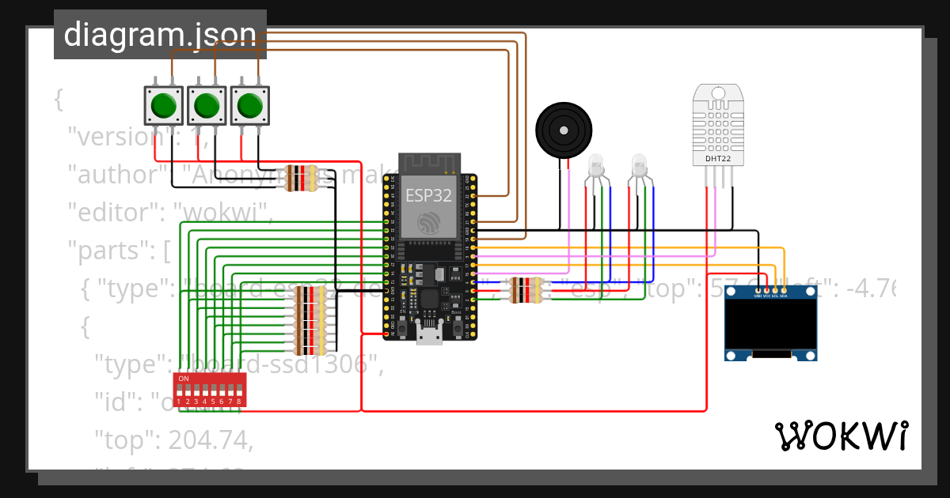Image resolution: width=950 pixels, height=498 pixels.
Task: Click the GND pin header on the OLED
Action: coord(758,292)
